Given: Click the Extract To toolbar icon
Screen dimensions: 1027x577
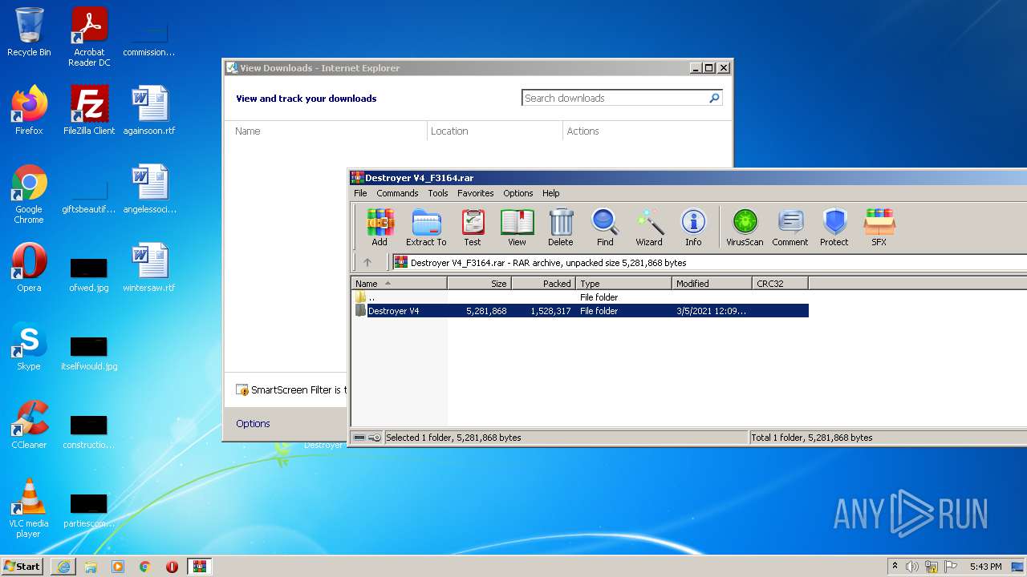Looking at the screenshot, I should tap(426, 228).
